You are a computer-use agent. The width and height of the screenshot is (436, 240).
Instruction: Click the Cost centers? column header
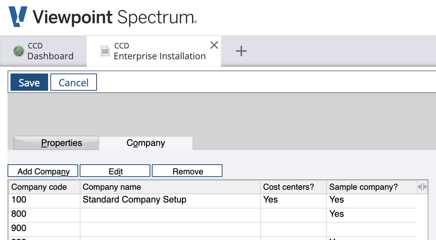[x=293, y=187]
